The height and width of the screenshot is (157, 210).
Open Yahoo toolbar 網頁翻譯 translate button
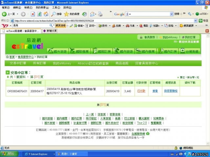(187, 26)
